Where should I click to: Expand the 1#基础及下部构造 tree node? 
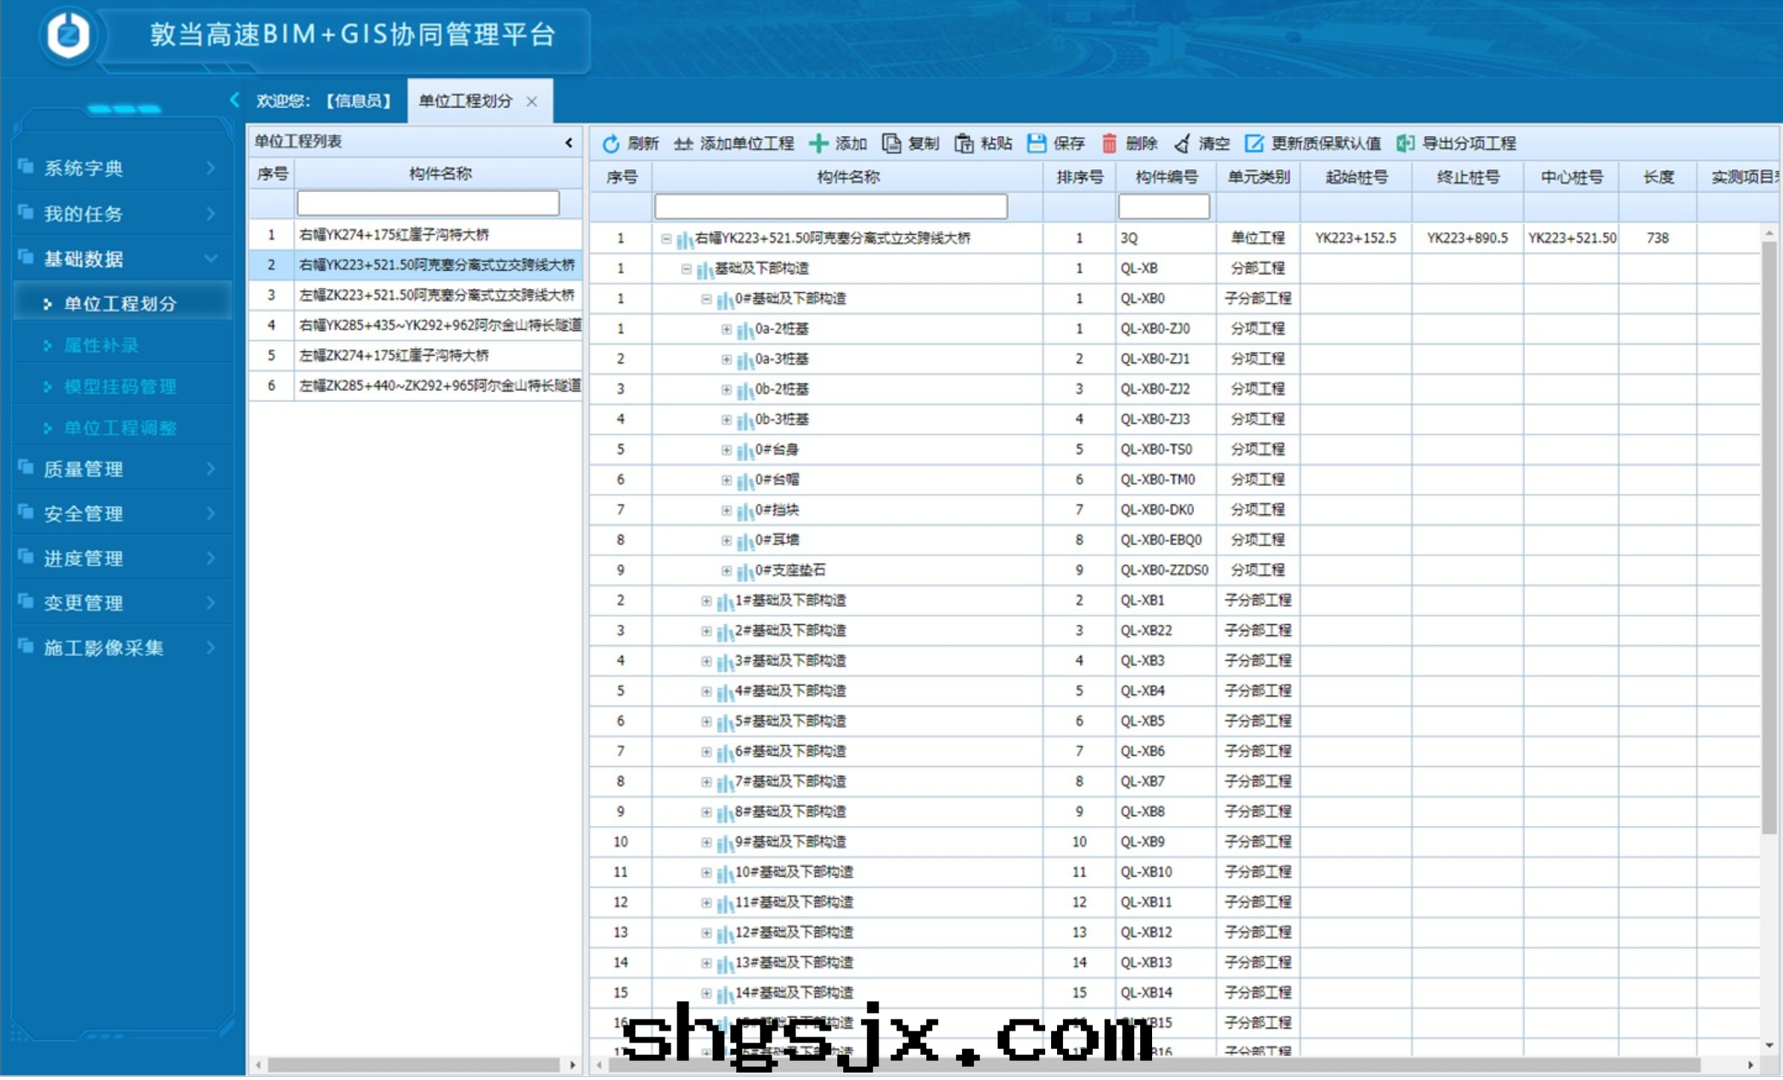706,602
